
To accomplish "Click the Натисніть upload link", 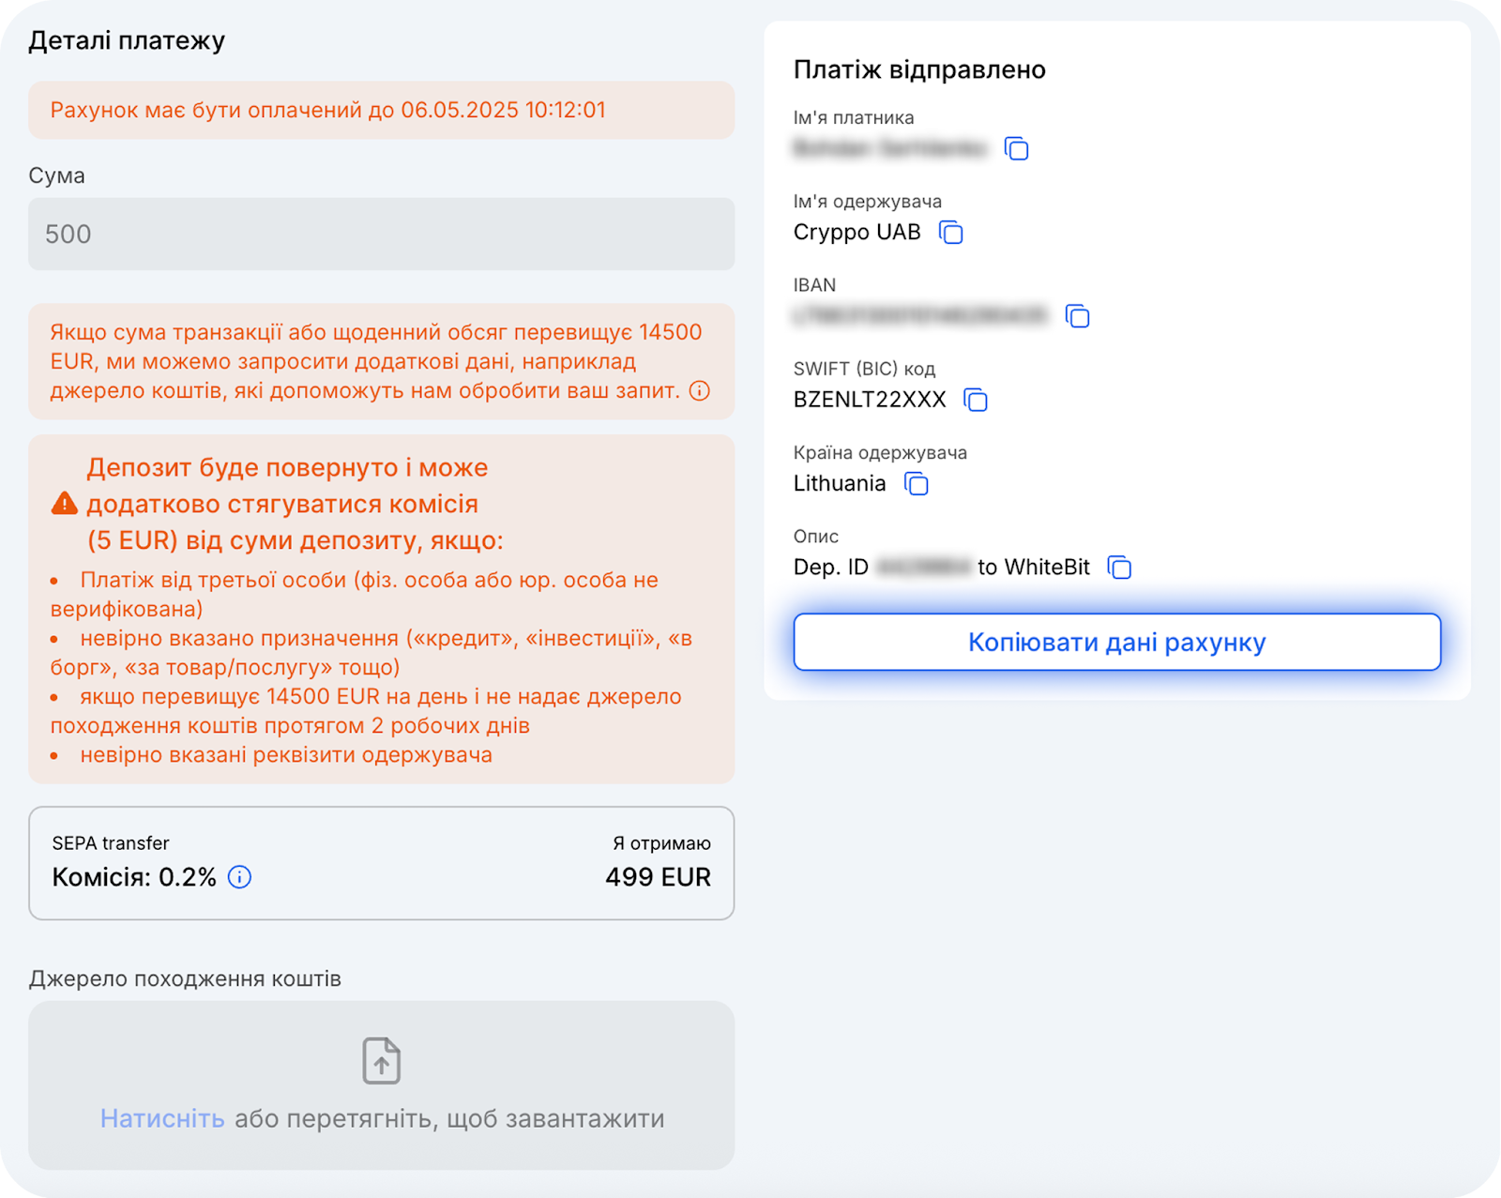I will 162,1118.
